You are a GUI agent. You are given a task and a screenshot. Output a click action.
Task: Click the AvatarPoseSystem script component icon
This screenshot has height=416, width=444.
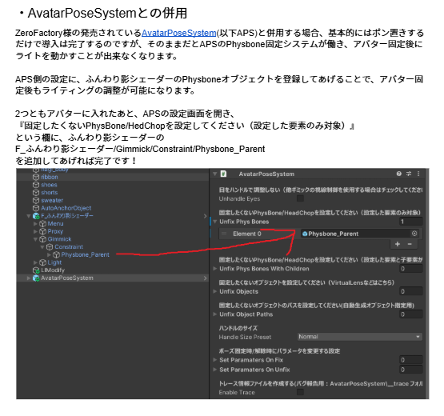223,174
